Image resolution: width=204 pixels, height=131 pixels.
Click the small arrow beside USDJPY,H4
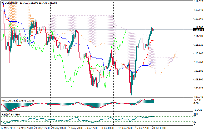pyautogui.click(x=2, y=2)
